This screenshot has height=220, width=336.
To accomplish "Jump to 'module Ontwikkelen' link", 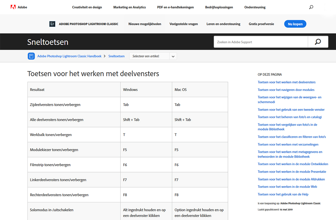I will pos(293,164).
